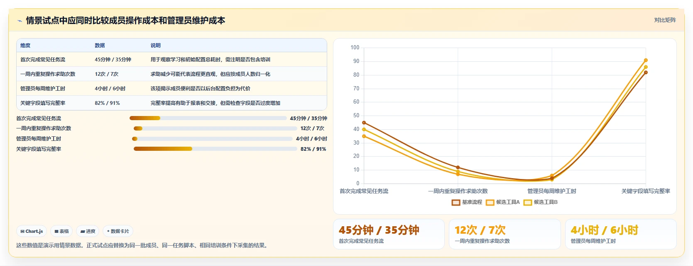Screen dimensions: 693x266
Task: Click the 82% / 91% value beside the progress bar
Action: tap(313, 149)
